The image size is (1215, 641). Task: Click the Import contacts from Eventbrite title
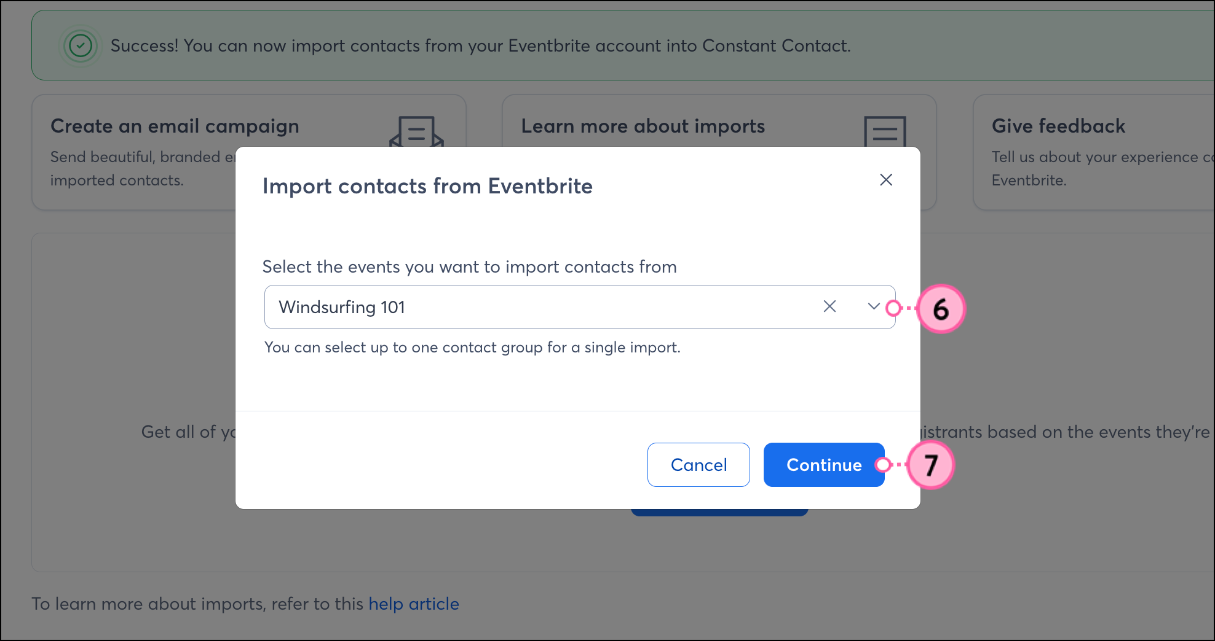[x=427, y=186]
